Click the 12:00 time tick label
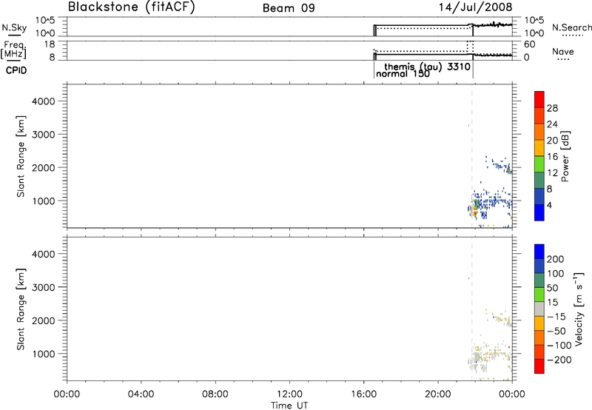The width and height of the screenshot is (592, 410). 289,394
